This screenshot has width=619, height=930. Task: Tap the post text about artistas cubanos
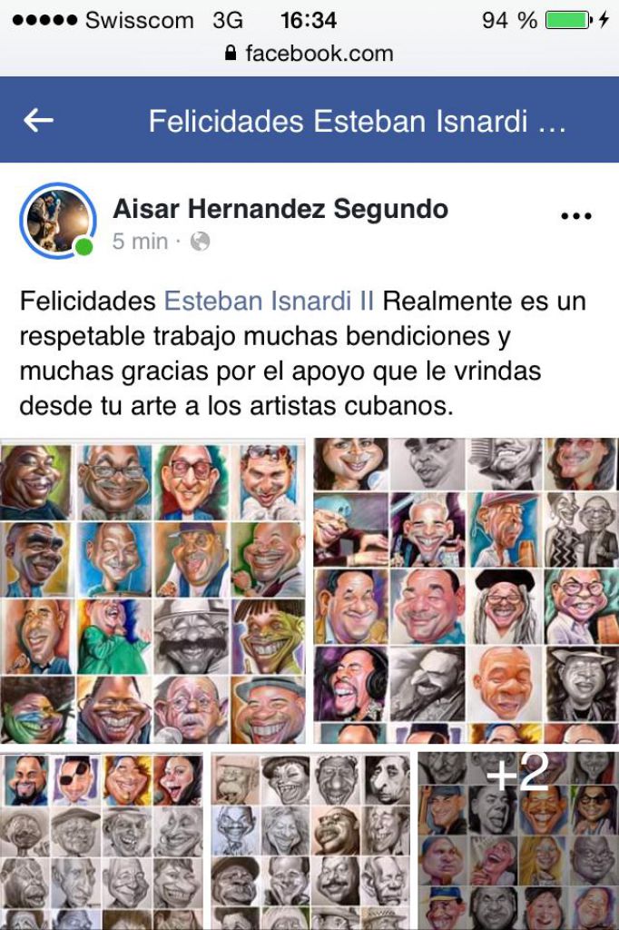(x=303, y=353)
